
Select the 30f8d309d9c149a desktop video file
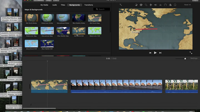coord(14,103)
